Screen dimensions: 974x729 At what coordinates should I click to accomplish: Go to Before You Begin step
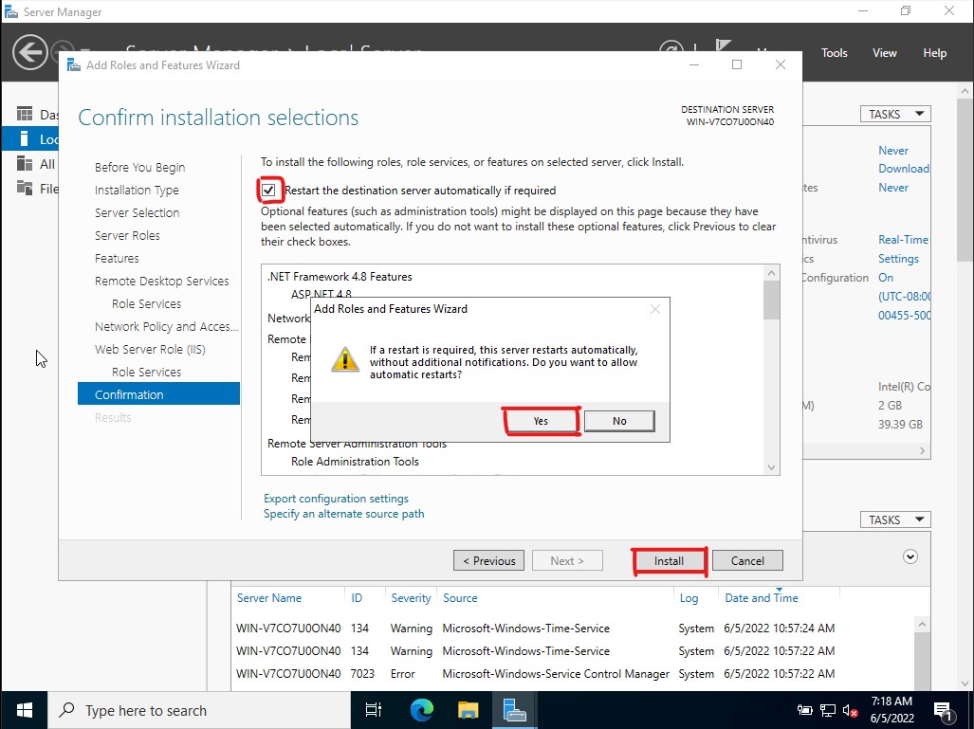(x=139, y=167)
